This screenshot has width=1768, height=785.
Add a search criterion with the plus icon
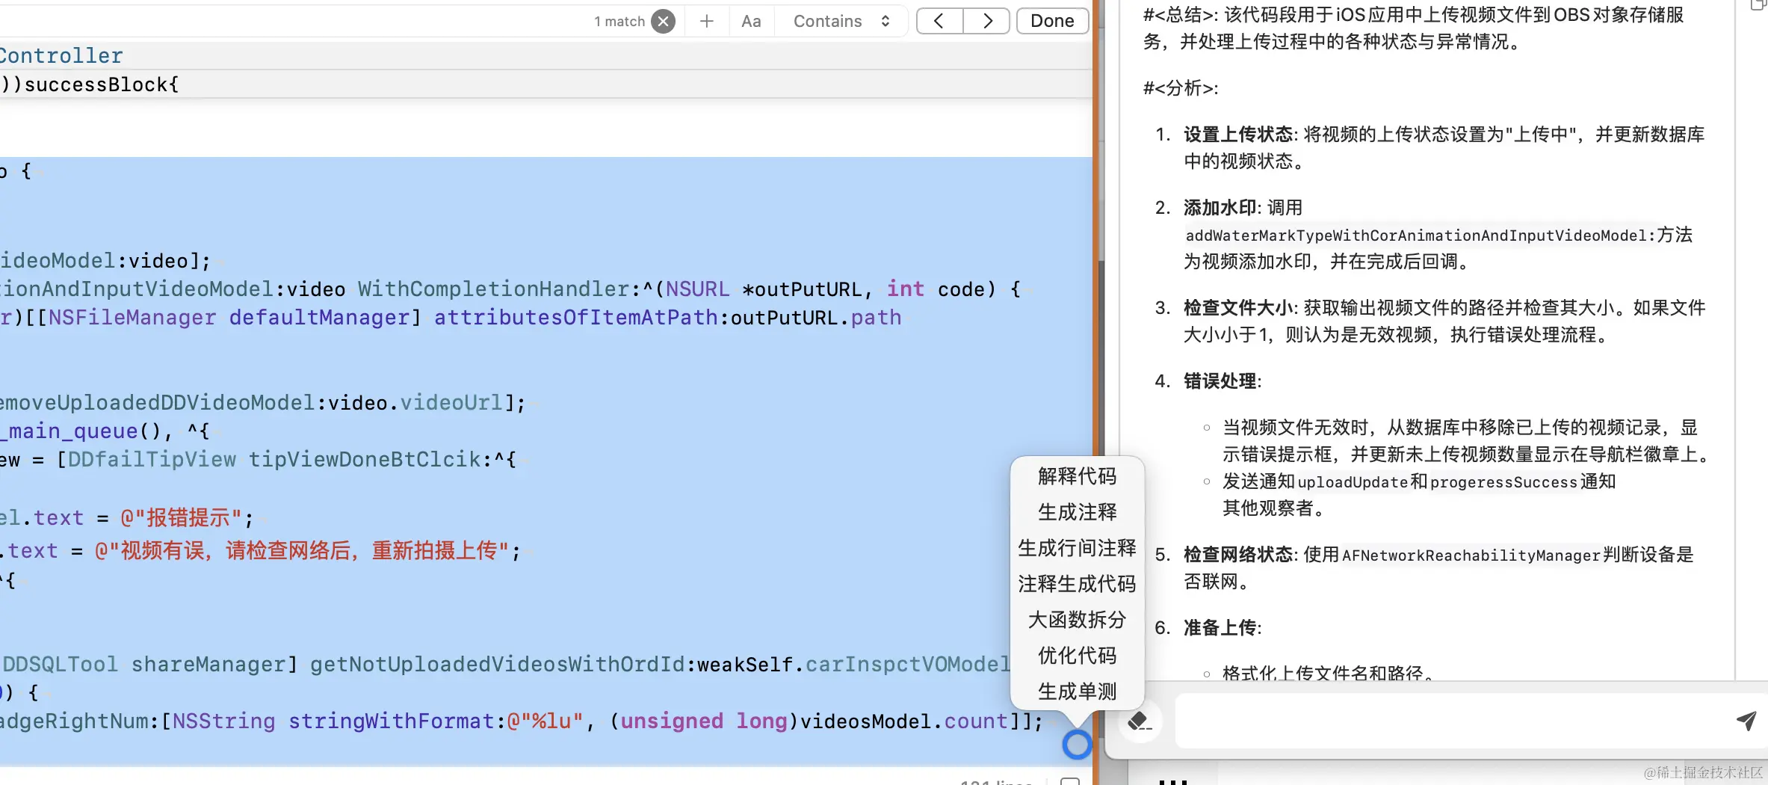705,21
